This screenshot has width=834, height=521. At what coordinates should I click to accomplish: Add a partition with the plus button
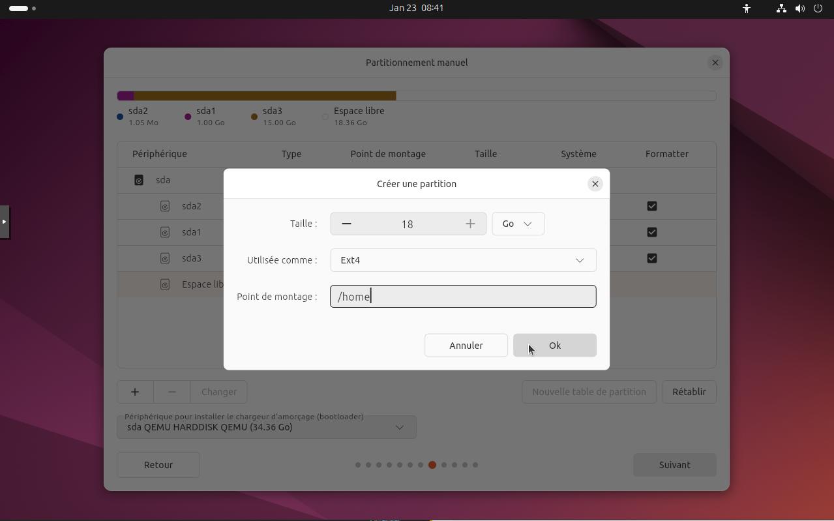[135, 392]
